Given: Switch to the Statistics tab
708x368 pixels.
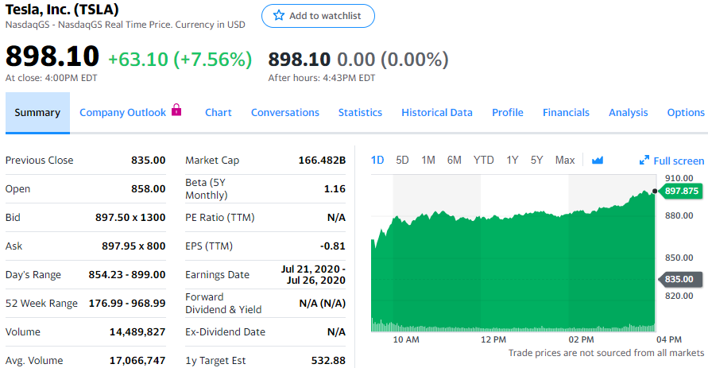Looking at the screenshot, I should 360,113.
